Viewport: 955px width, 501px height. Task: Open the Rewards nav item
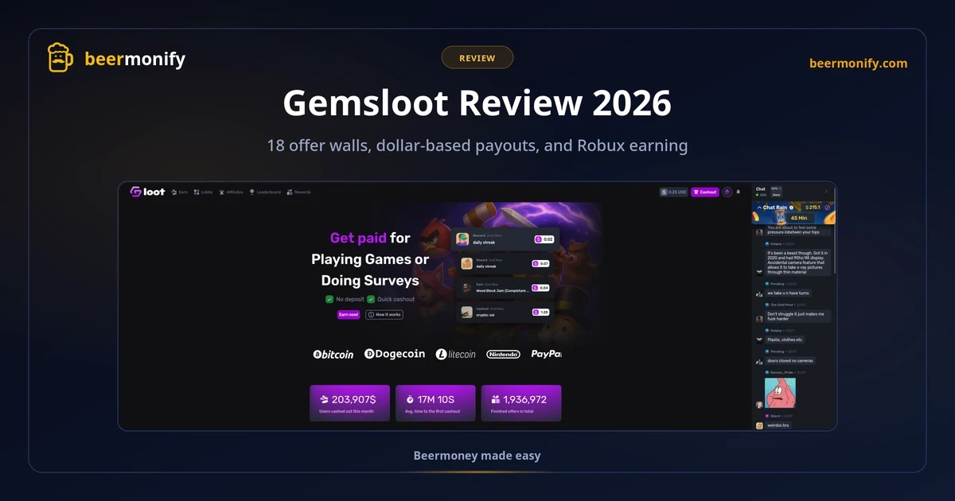coord(299,192)
